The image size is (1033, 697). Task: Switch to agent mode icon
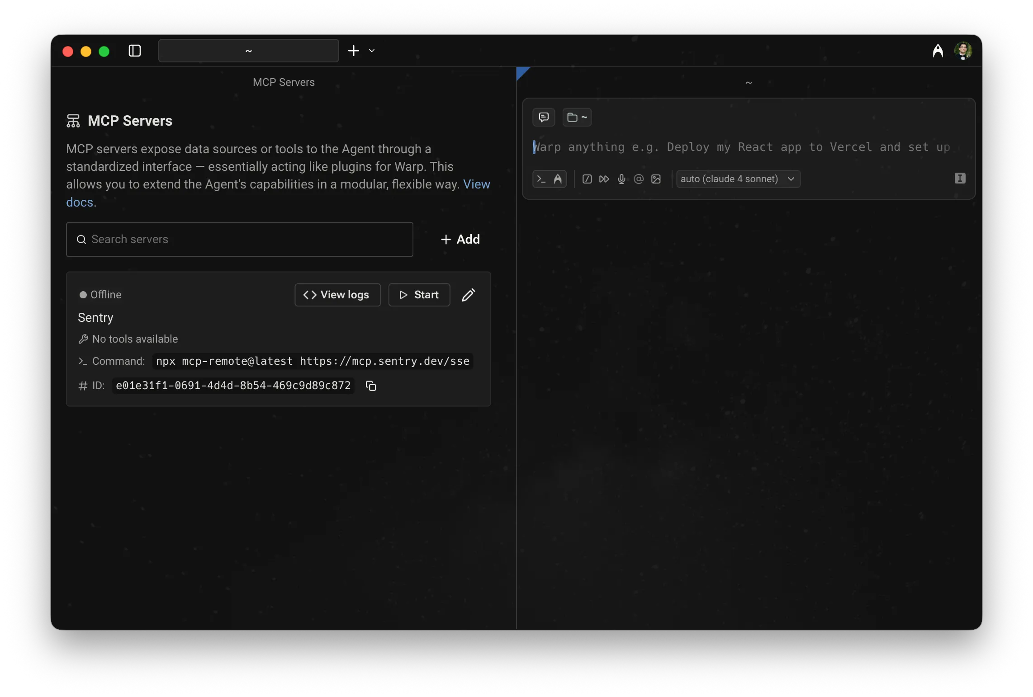[x=558, y=179]
